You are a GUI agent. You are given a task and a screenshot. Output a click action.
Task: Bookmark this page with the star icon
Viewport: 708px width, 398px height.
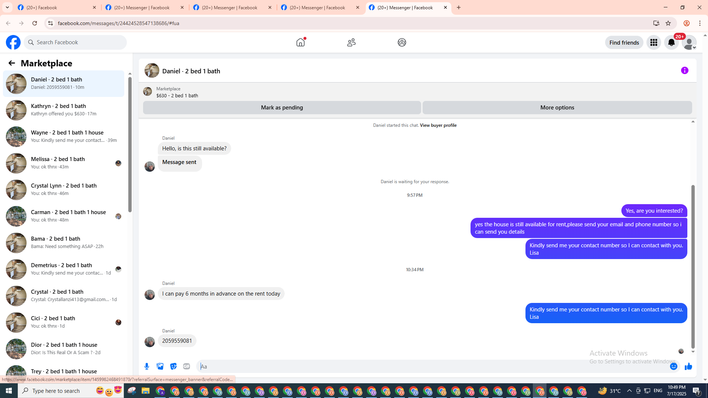pyautogui.click(x=668, y=23)
